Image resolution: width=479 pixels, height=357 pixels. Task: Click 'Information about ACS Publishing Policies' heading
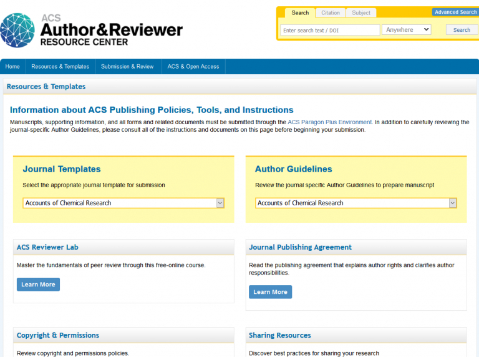[152, 110]
